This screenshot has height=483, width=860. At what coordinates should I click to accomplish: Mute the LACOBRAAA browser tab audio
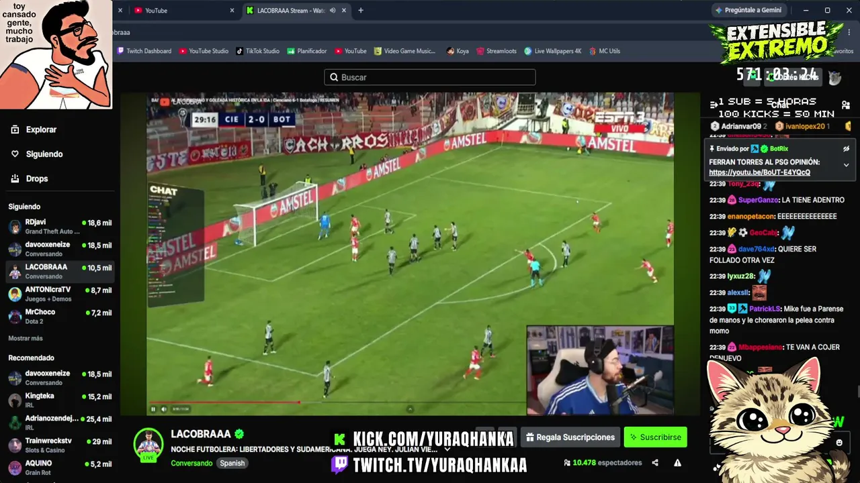(x=332, y=11)
